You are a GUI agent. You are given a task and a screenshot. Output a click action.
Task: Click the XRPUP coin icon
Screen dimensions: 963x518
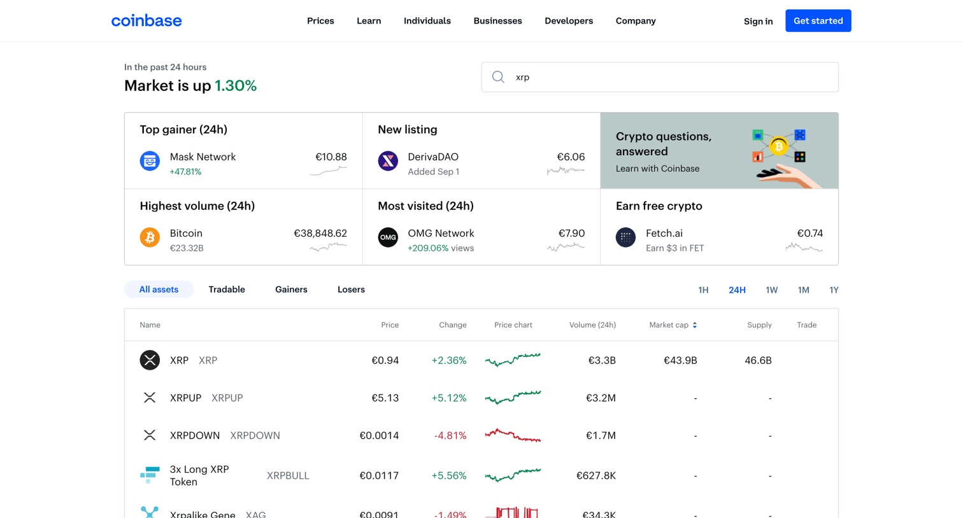150,398
